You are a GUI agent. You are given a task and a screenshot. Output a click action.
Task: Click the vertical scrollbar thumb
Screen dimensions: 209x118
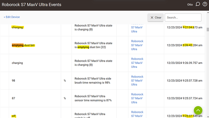point(208,29)
